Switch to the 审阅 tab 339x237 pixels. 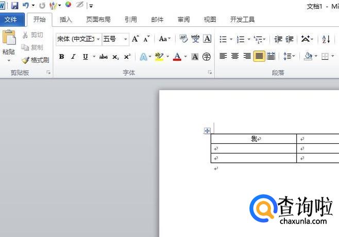point(183,20)
